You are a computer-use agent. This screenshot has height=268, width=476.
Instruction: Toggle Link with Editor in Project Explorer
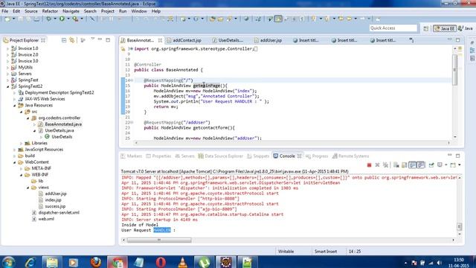(x=72, y=40)
